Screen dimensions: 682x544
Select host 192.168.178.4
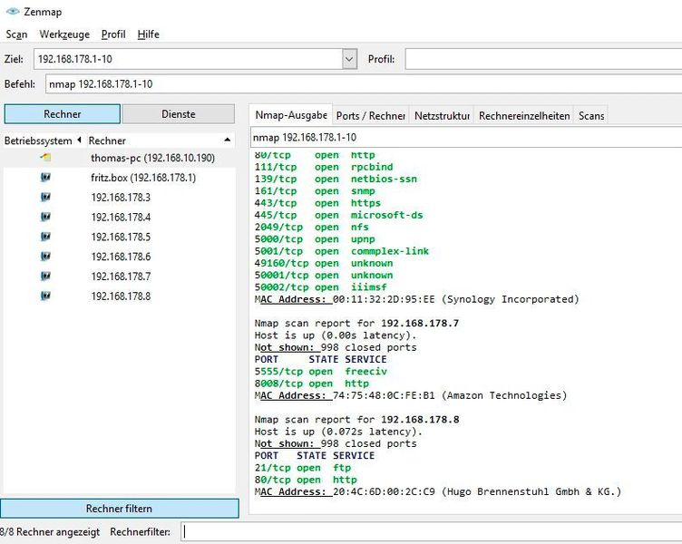(x=121, y=217)
